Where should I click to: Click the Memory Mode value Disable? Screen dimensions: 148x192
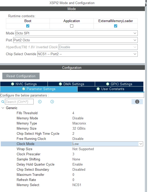pos(78,118)
